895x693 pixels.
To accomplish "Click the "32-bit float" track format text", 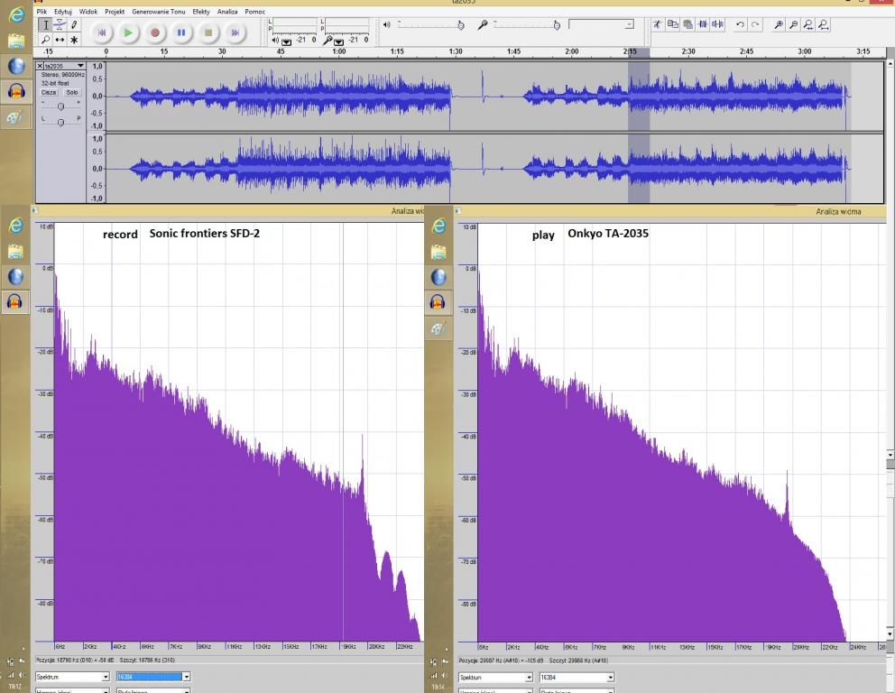I will pyautogui.click(x=55, y=83).
